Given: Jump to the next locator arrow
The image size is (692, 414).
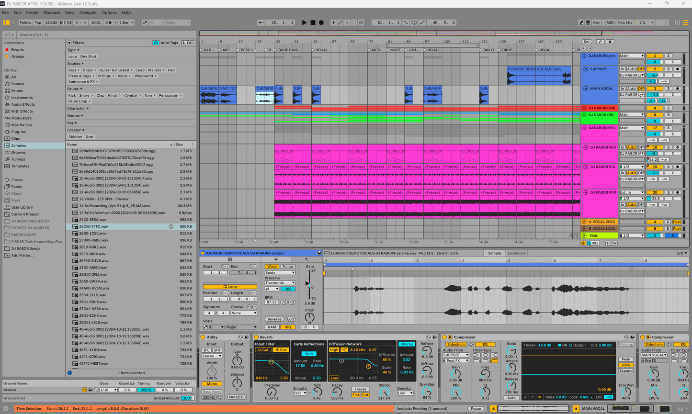Looking at the screenshot, I should coord(590,48).
